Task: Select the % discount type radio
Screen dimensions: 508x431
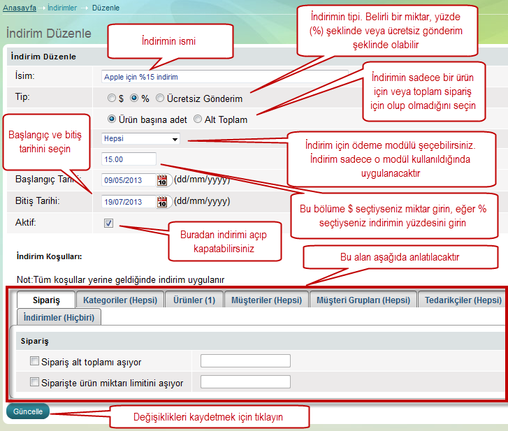Action: 135,98
